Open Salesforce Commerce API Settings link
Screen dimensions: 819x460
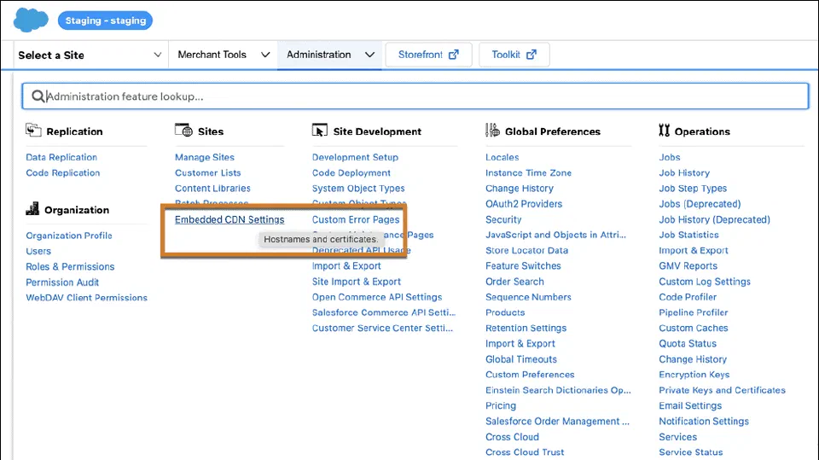(384, 312)
